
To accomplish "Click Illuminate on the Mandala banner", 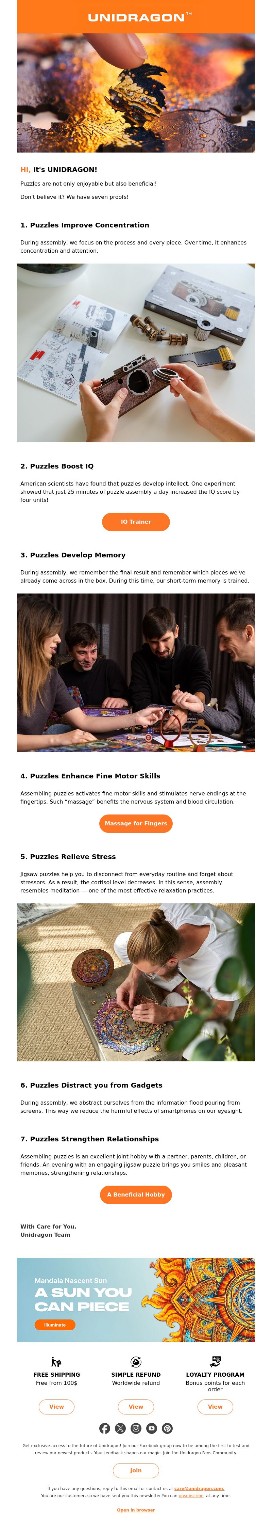I will [x=55, y=1325].
